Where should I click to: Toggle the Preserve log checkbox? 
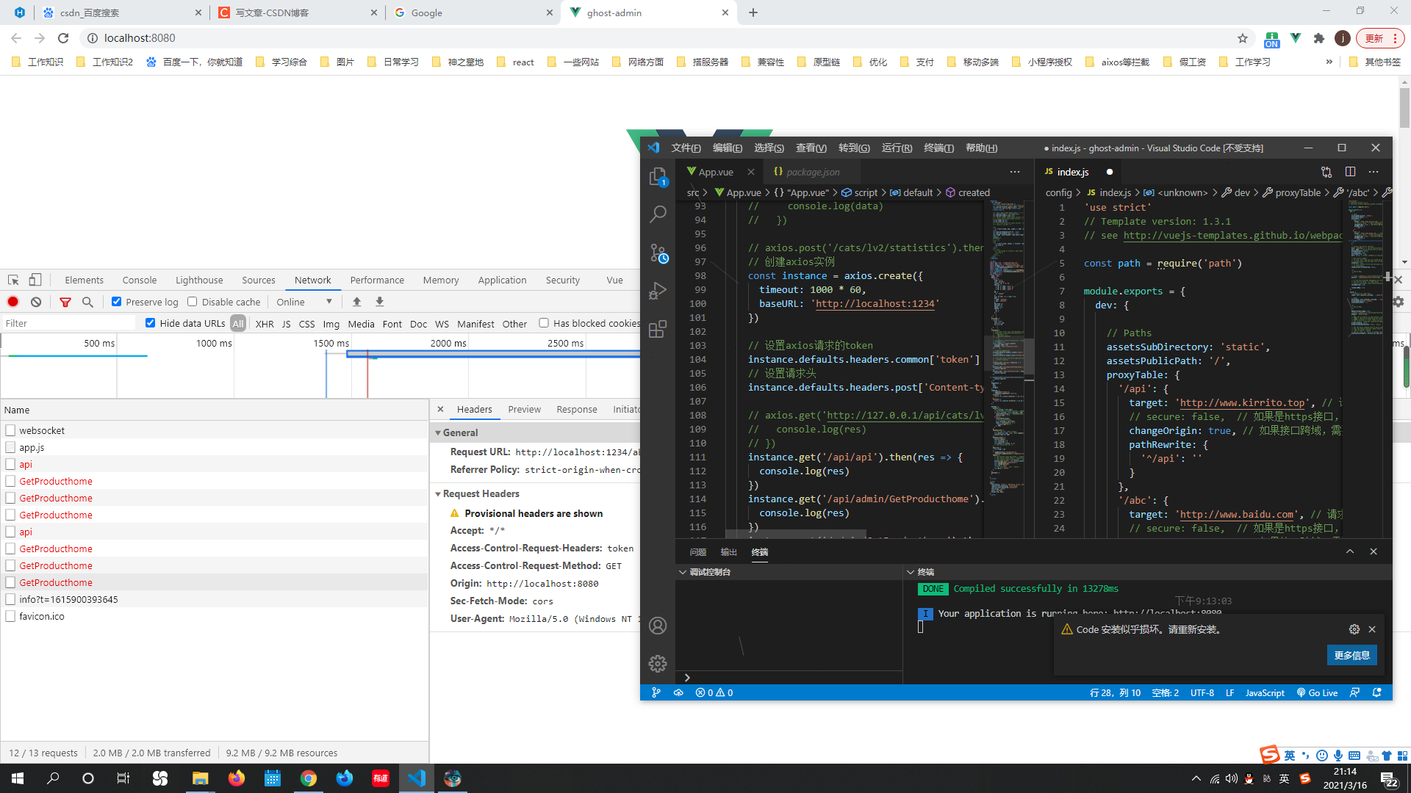[x=117, y=302]
